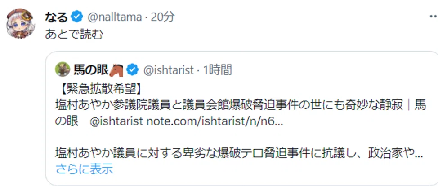Open the more options ellipsis menu
438x186 pixels.
coord(433,17)
